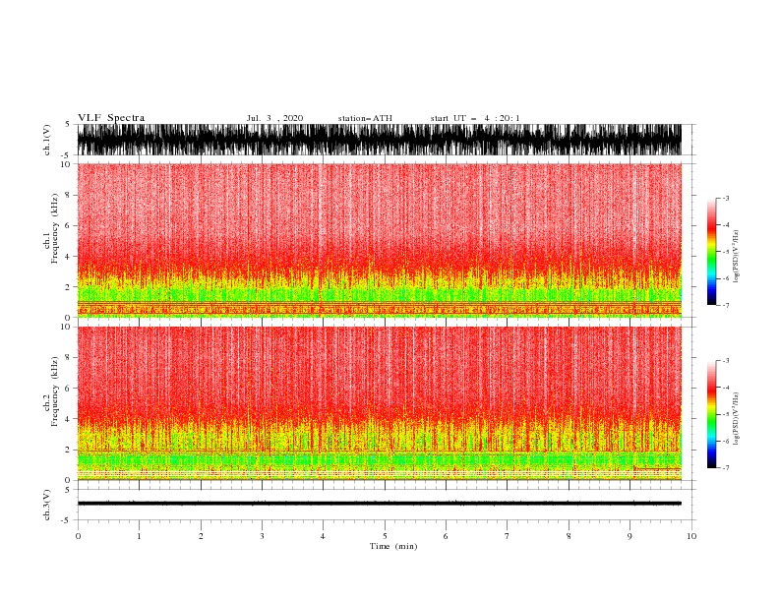Click the 'station=ATH' label
The image size is (779, 602).
(365, 118)
